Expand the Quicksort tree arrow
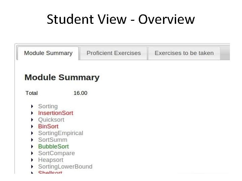The image size is (242, 181). pos(32,120)
